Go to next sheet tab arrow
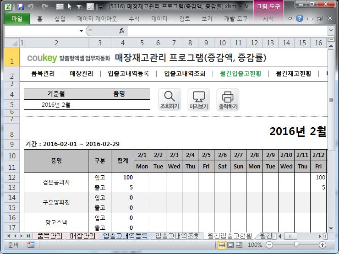The height and width of the screenshot is (254, 339). pos(22,236)
